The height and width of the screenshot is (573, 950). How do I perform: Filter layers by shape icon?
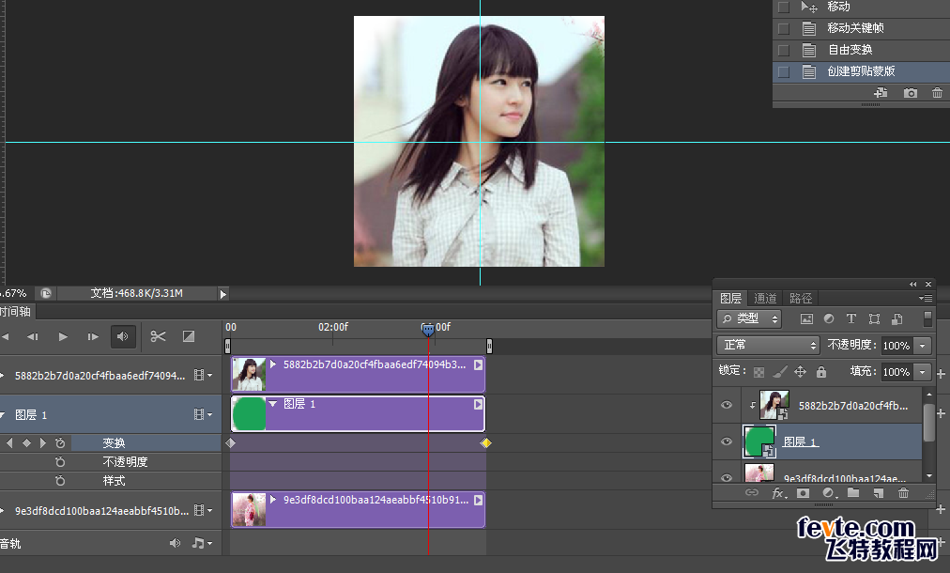[x=874, y=319]
